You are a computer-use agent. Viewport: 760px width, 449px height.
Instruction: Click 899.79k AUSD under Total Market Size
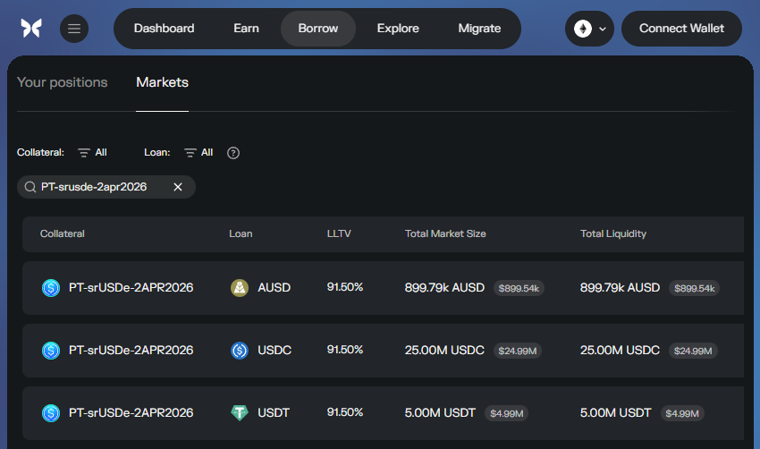tap(444, 287)
